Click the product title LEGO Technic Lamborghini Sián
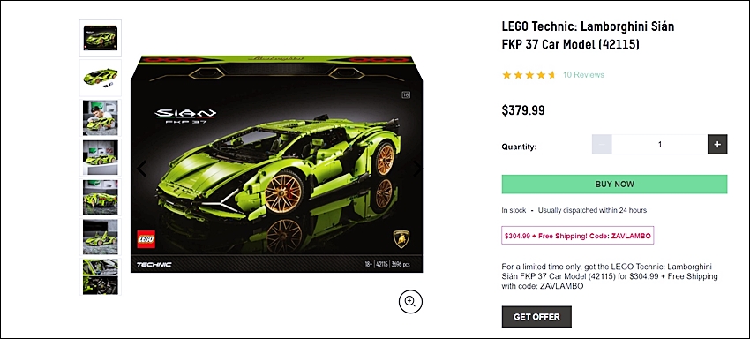This screenshot has height=339, width=750. [588, 35]
